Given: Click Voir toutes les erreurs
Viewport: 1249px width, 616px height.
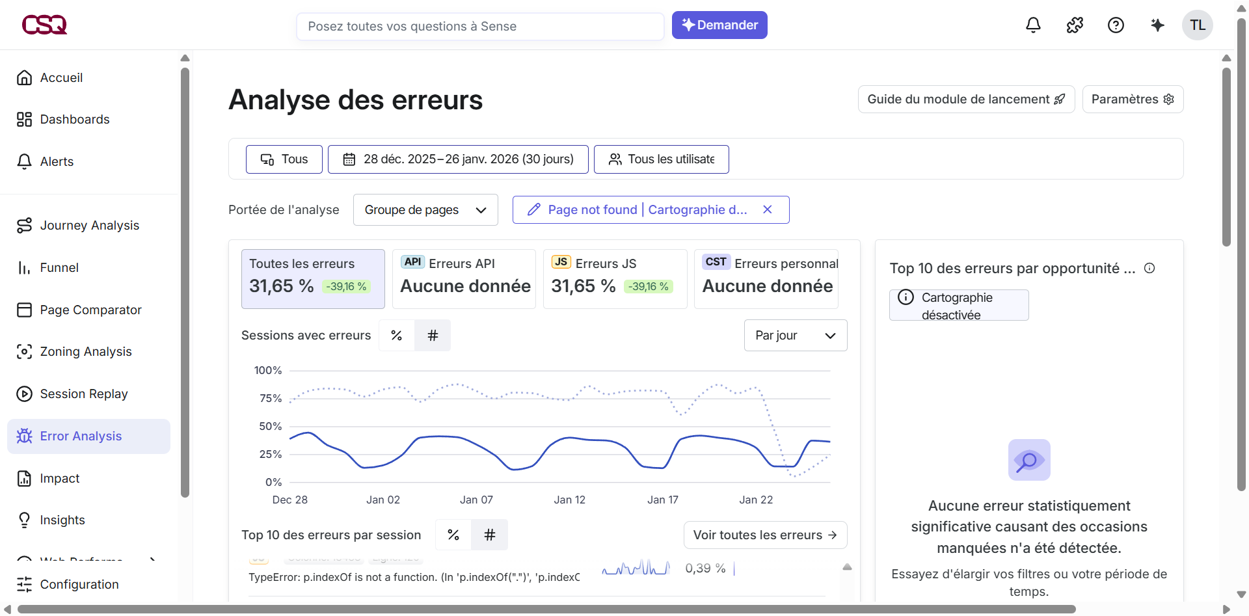Looking at the screenshot, I should pyautogui.click(x=764, y=535).
